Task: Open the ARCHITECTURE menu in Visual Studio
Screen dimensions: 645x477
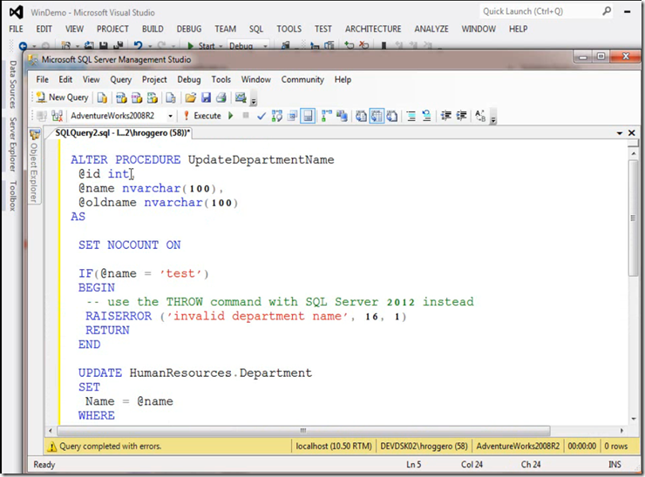Action: click(x=373, y=29)
